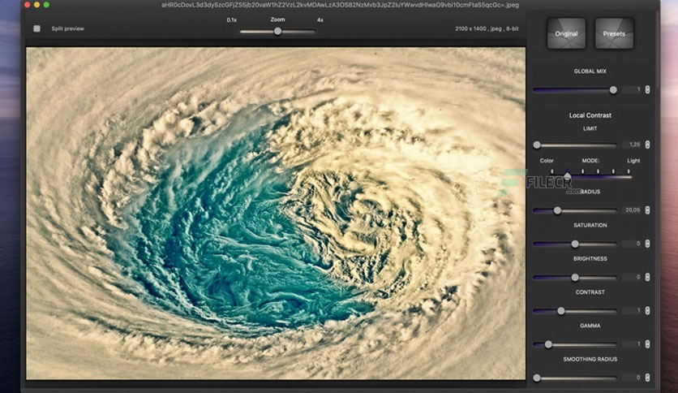Click the Global Mix value field

pos(633,89)
